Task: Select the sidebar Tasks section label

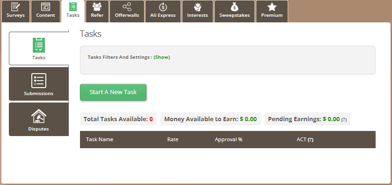Action: pos(39,57)
